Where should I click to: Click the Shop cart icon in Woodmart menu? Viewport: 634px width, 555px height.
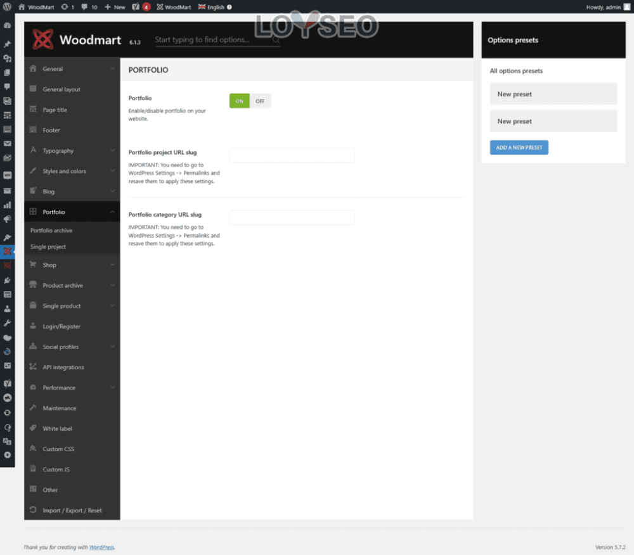tap(33, 265)
